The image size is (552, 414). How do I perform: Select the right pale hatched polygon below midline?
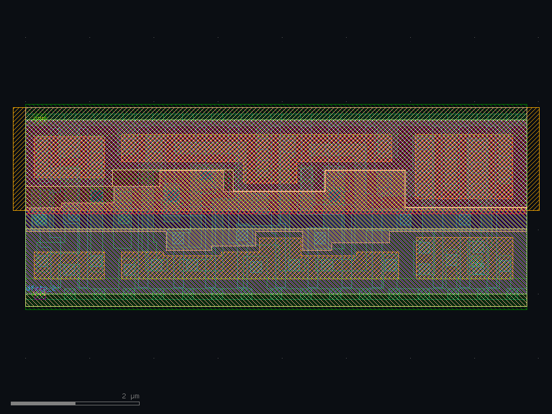(x=346, y=240)
